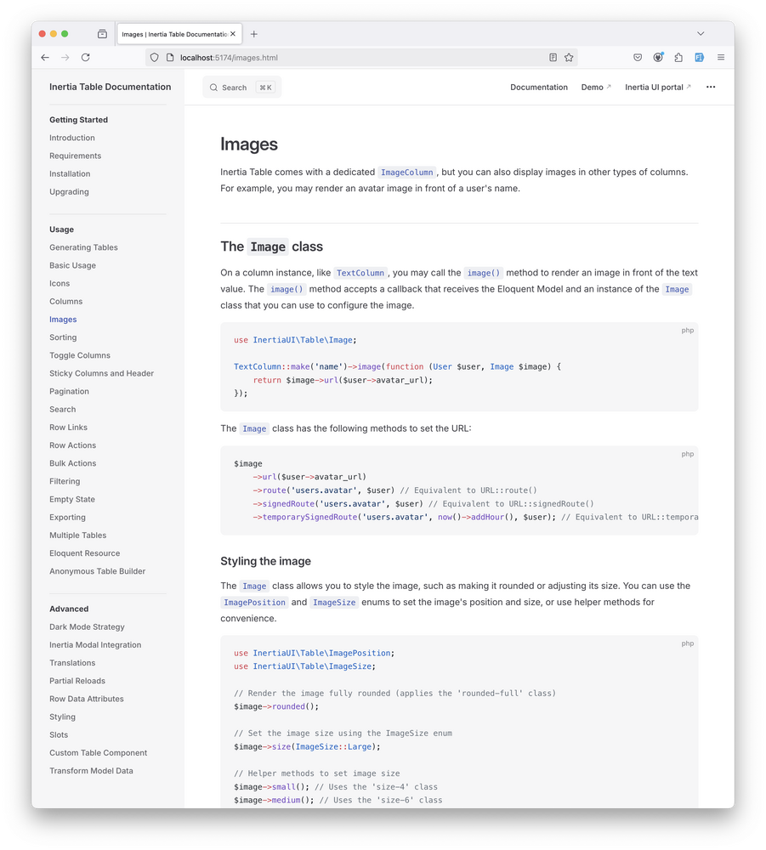Close the Images documentation tab

coord(233,34)
